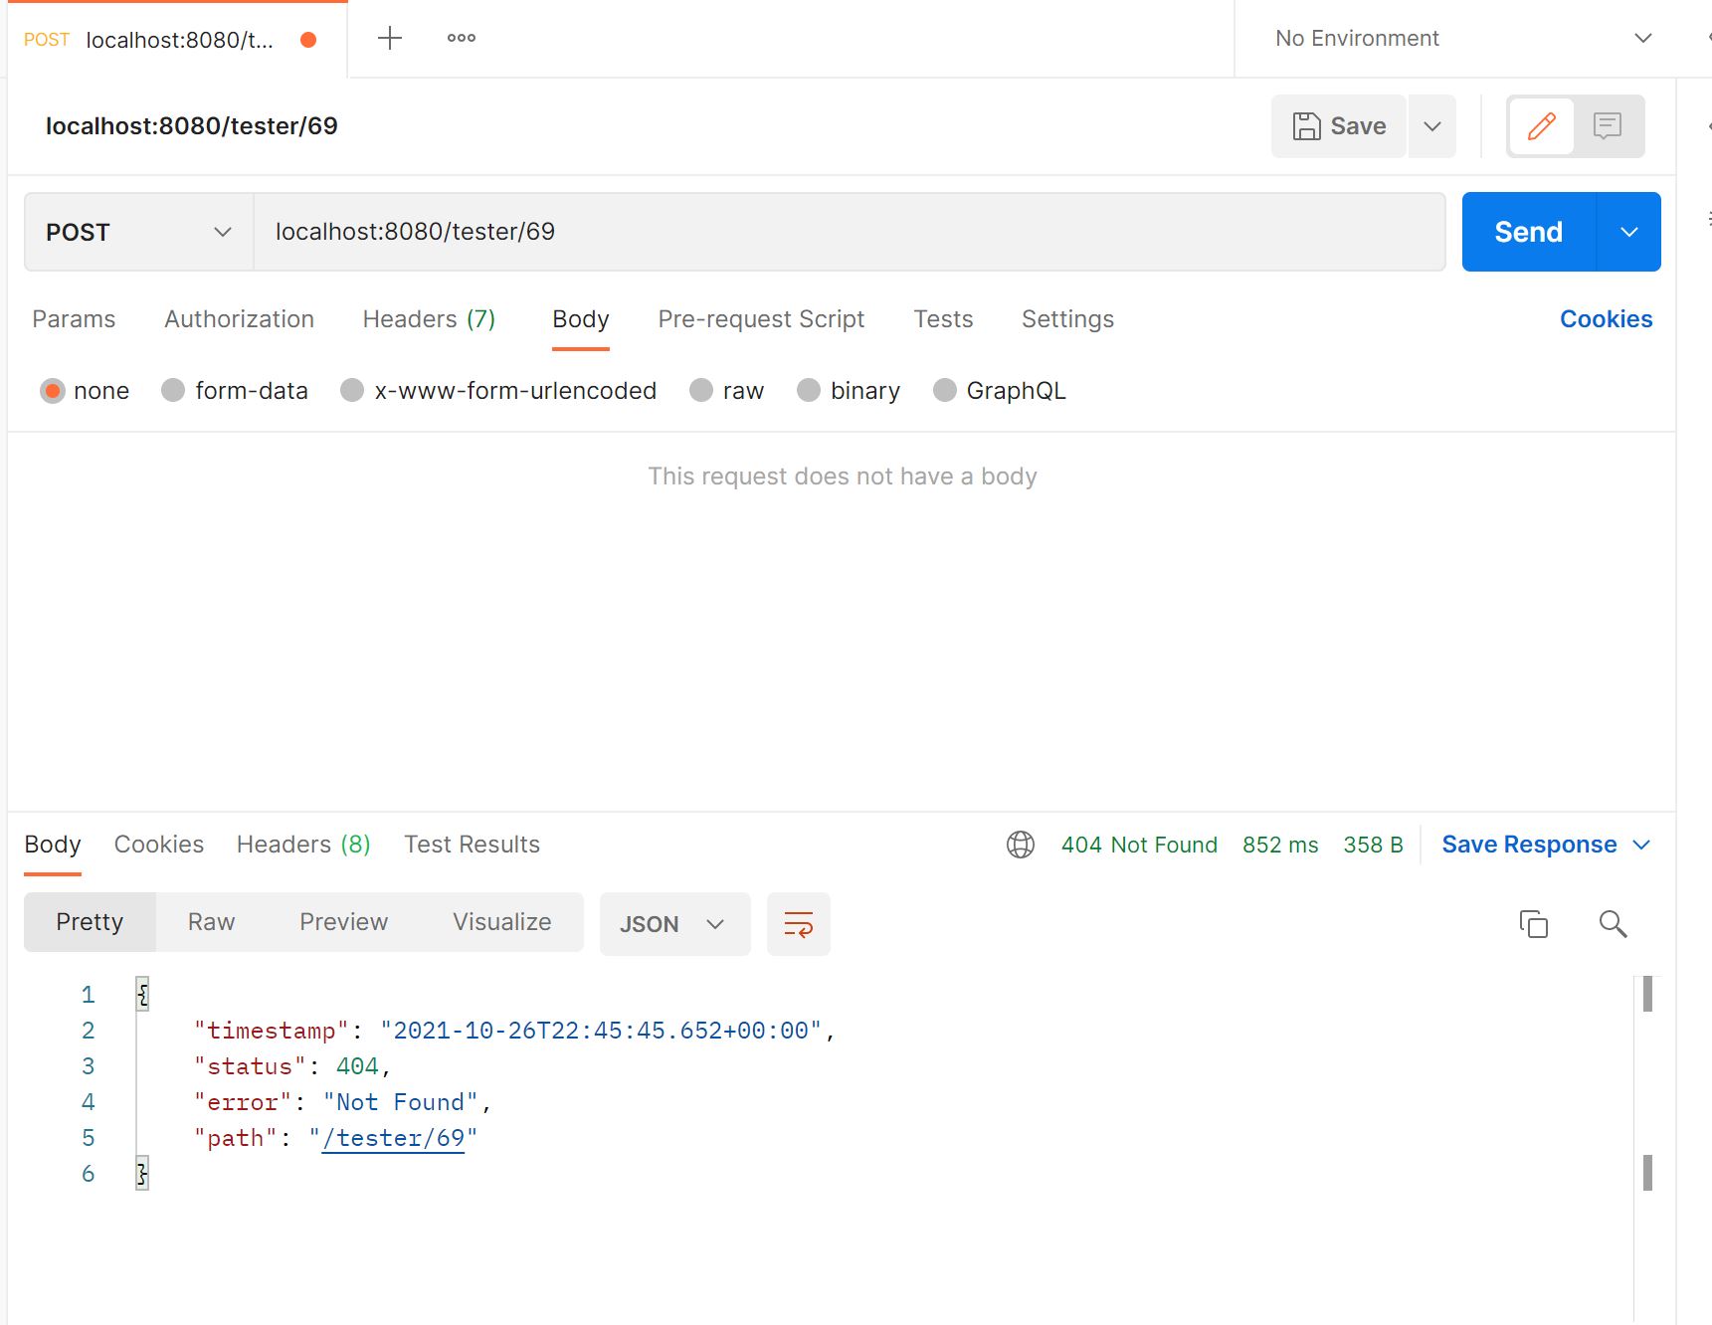Click the Save button
This screenshot has width=1712, height=1325.
[x=1339, y=126]
